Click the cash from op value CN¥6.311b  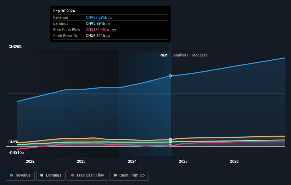(x=95, y=36)
